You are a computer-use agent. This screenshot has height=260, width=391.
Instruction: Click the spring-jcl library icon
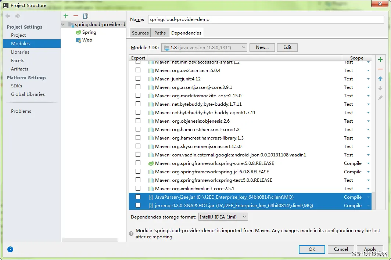[x=151, y=172]
